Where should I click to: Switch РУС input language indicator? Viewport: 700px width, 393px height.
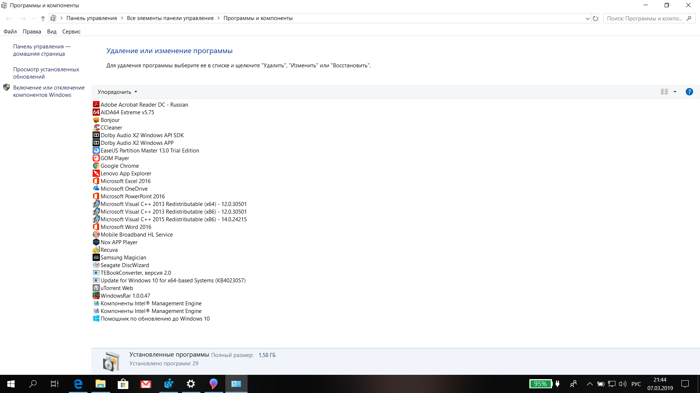(x=636, y=384)
